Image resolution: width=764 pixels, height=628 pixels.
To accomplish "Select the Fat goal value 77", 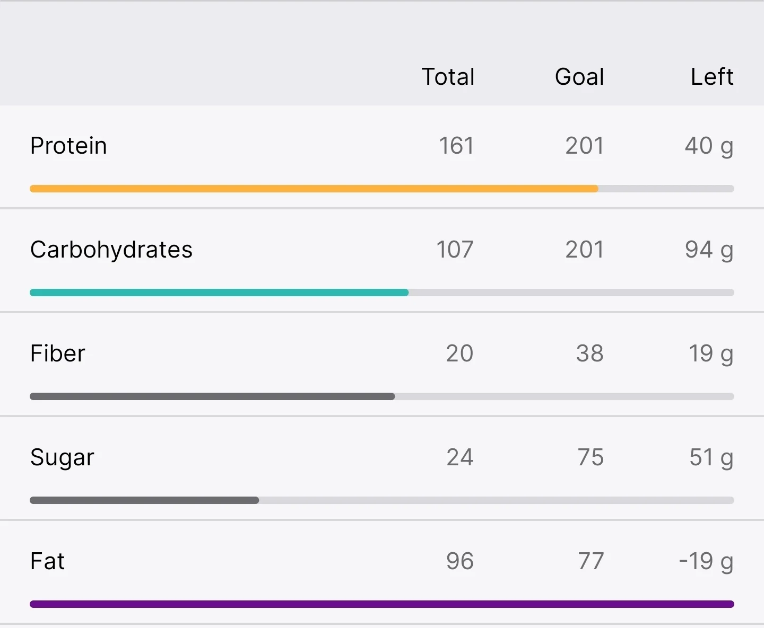I will 591,561.
